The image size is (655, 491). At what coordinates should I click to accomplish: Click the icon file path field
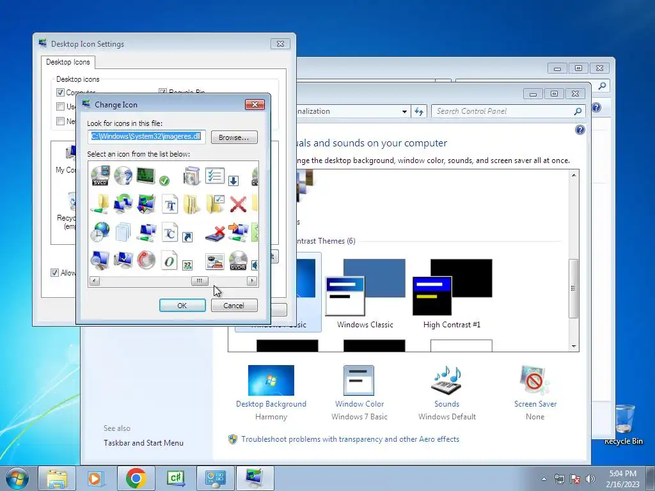(146, 137)
